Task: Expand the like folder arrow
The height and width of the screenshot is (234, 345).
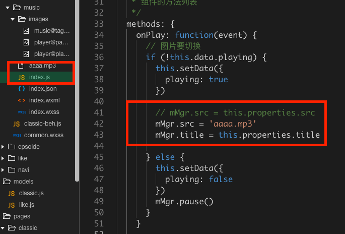Action: (3, 158)
